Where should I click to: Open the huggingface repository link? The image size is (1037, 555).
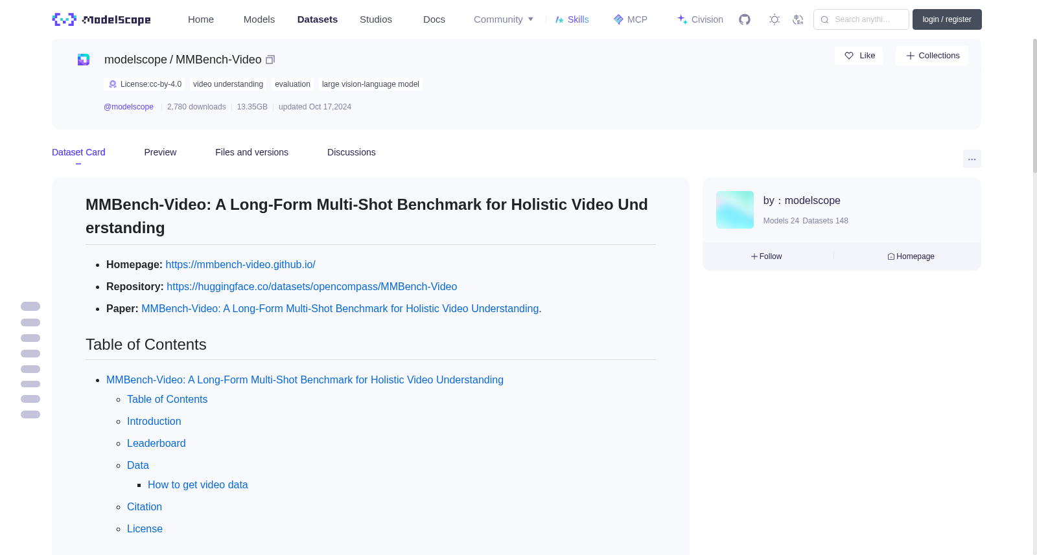pos(312,286)
